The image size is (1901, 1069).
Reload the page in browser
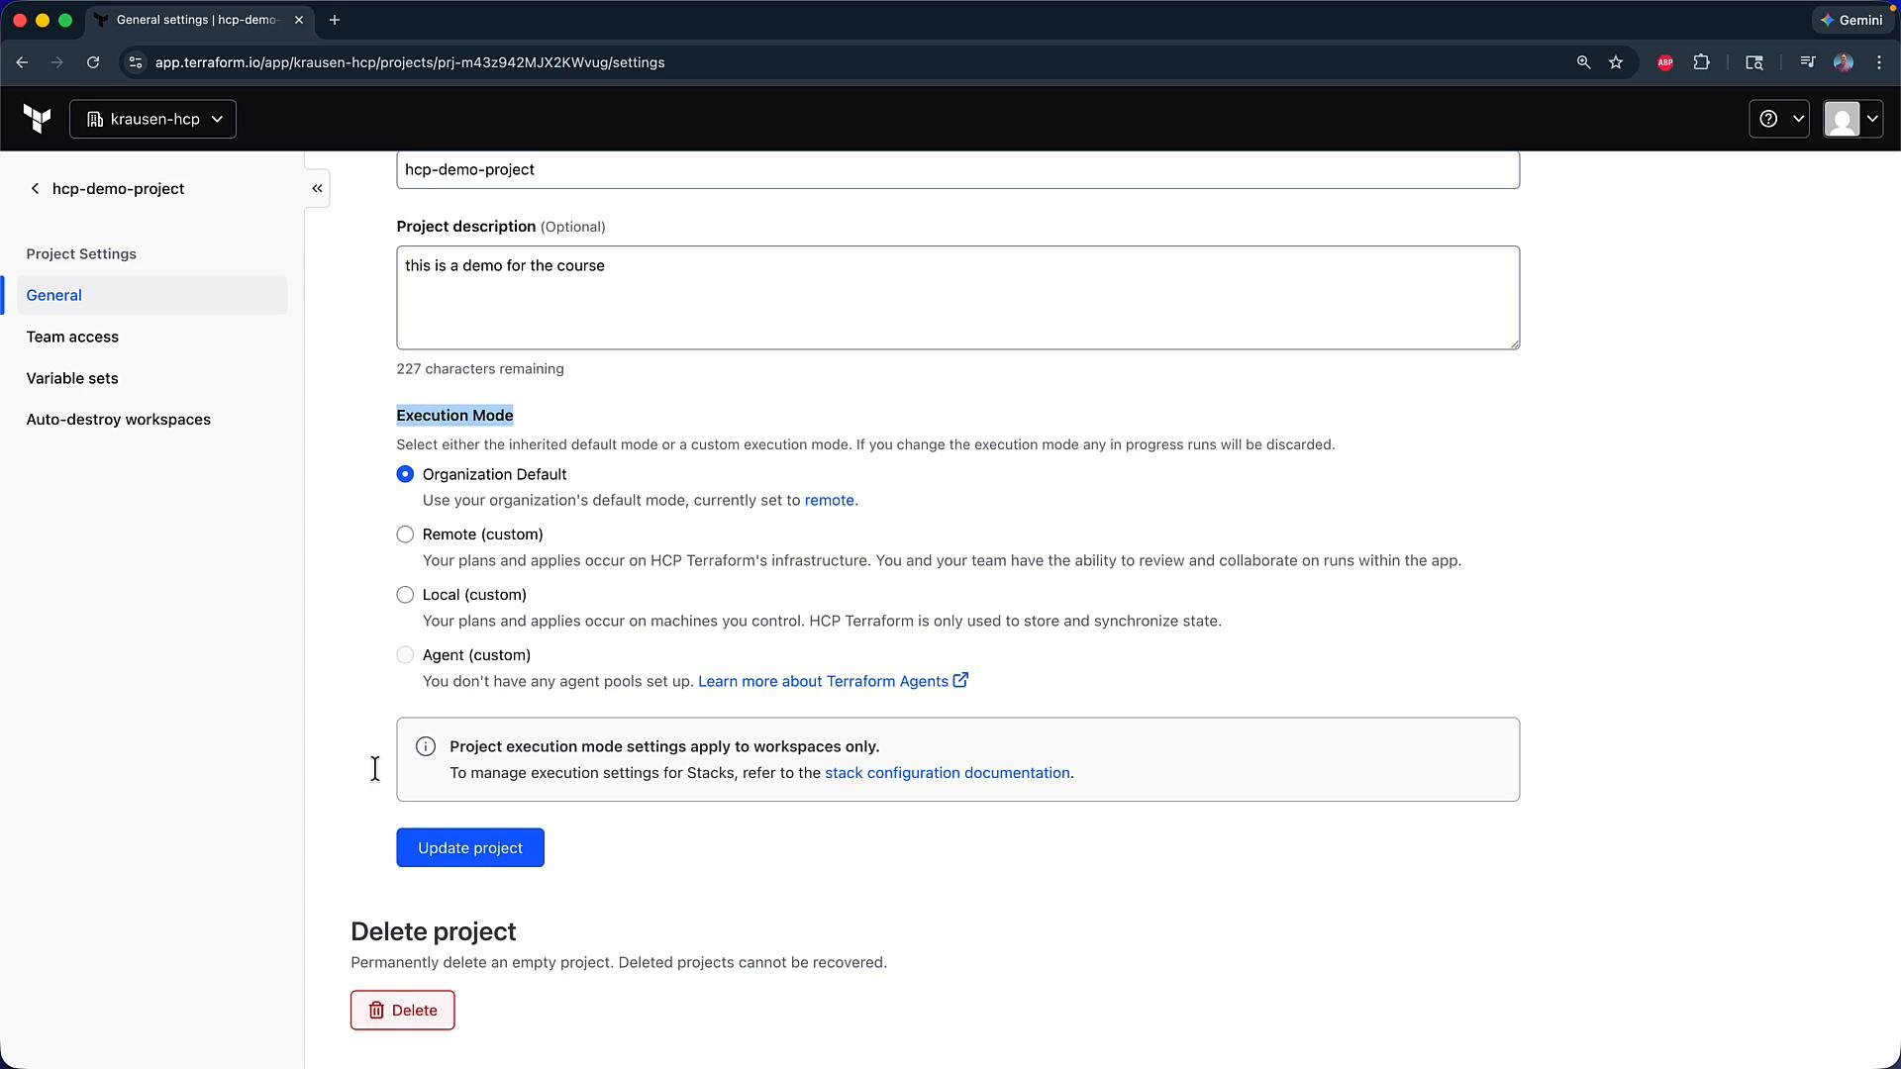pos(93,62)
